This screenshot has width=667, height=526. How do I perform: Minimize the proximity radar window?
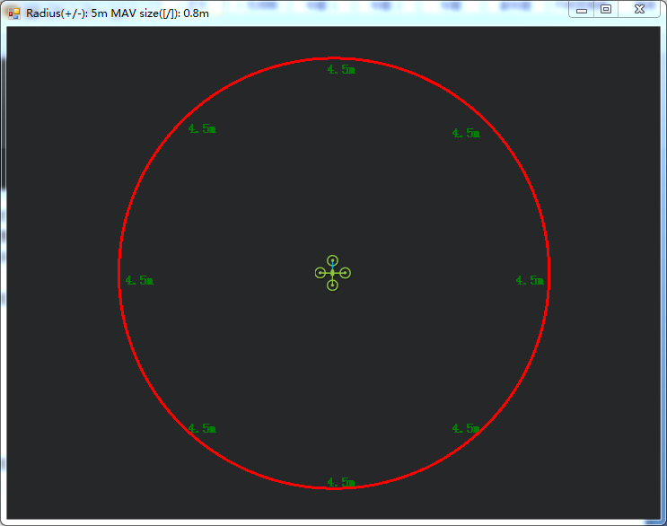(x=582, y=9)
